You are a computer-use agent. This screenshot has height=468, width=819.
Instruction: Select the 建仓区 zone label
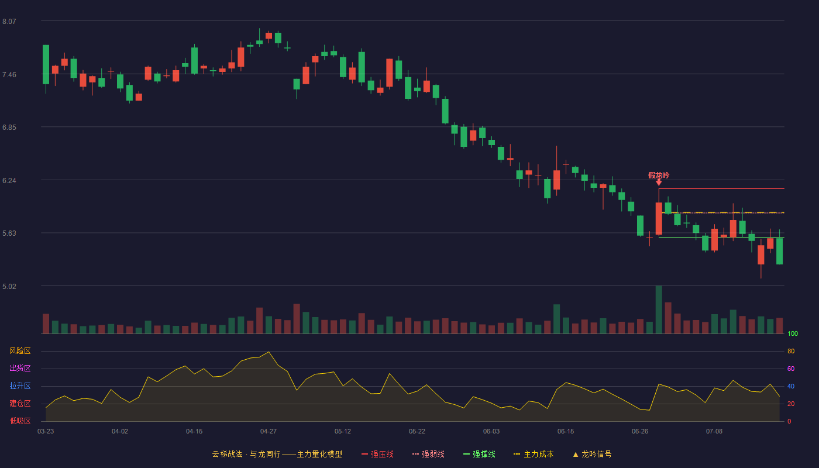(20, 404)
